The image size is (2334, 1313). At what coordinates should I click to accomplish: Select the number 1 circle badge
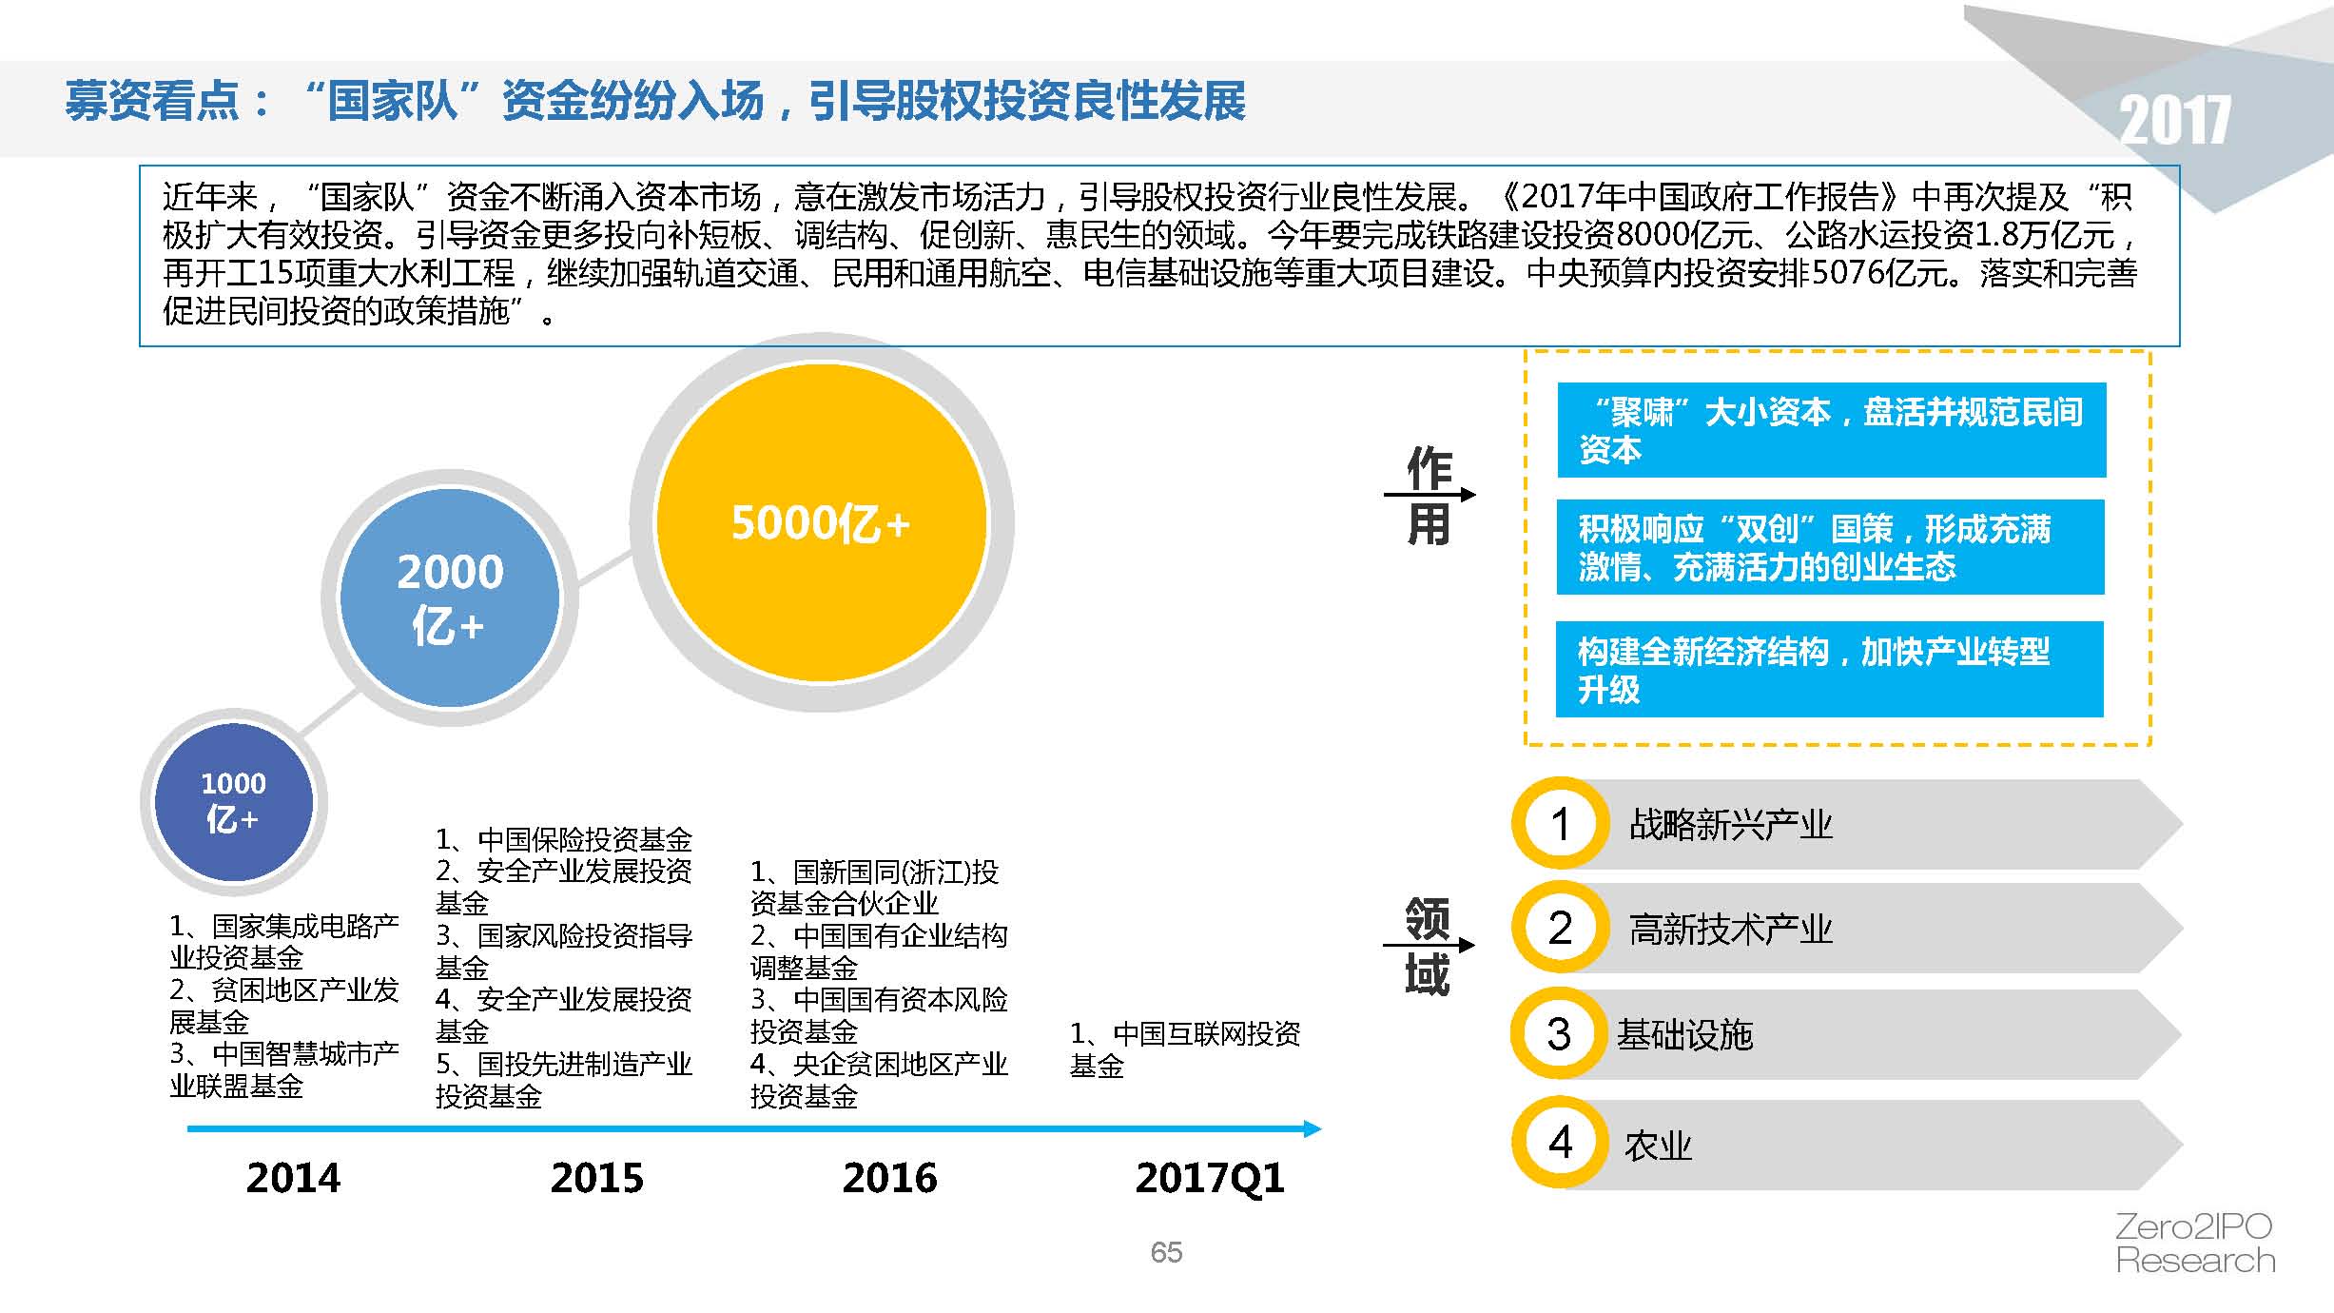coord(1560,824)
